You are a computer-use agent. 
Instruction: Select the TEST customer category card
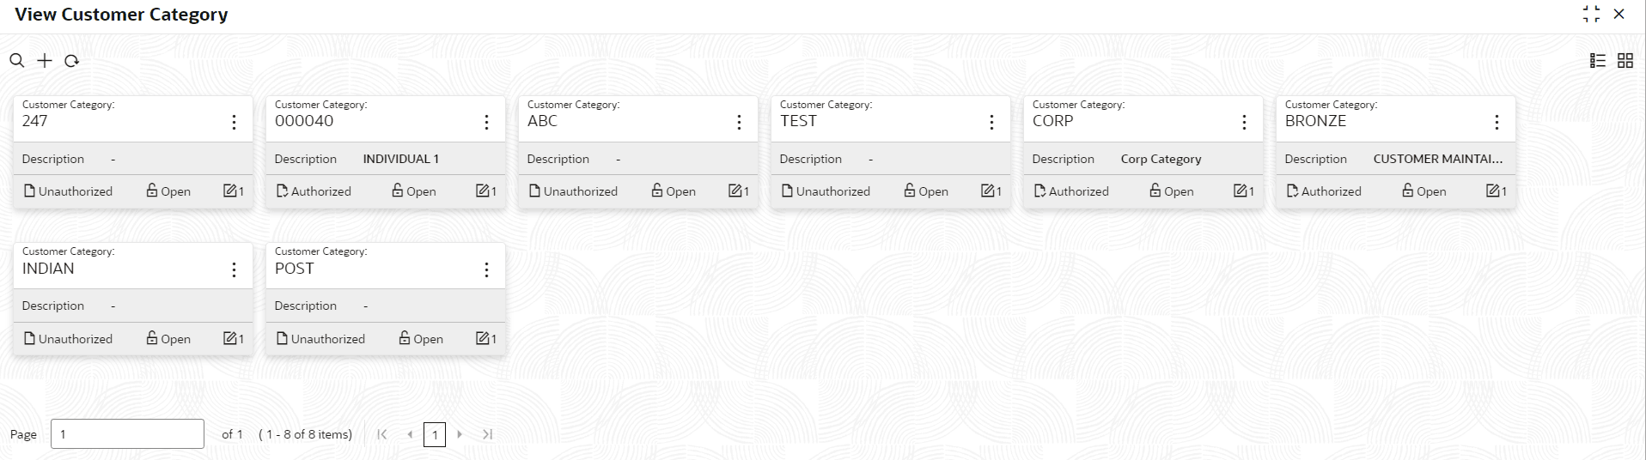[x=890, y=151]
